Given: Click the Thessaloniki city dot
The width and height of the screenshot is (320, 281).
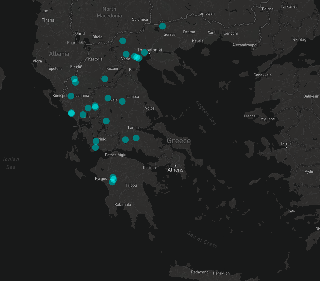Looking at the screenshot, I should click(150, 54).
